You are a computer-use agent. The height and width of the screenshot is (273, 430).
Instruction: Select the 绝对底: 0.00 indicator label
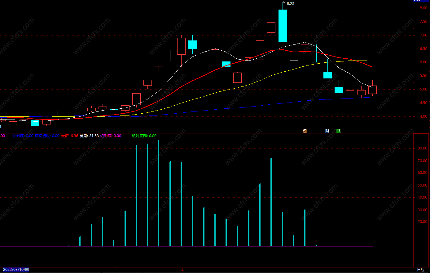[x=111, y=136]
